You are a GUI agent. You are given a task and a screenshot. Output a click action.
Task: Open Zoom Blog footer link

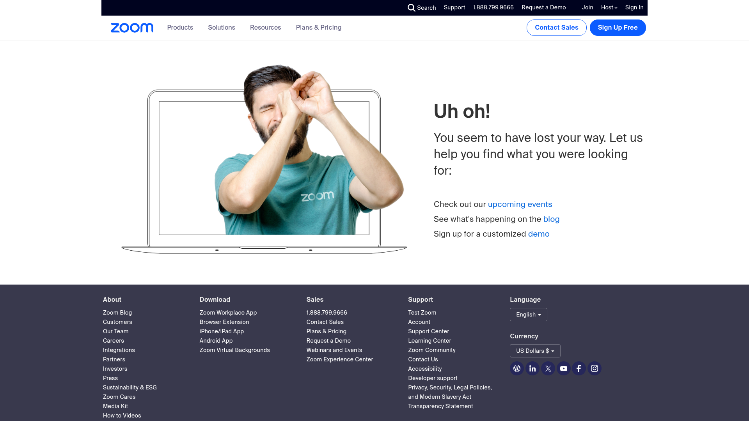pos(117,313)
